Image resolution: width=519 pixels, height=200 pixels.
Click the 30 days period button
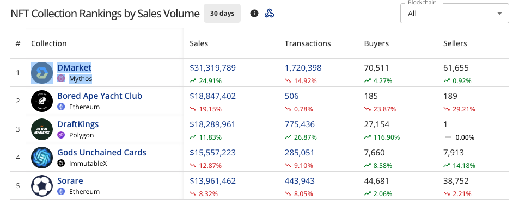point(222,14)
